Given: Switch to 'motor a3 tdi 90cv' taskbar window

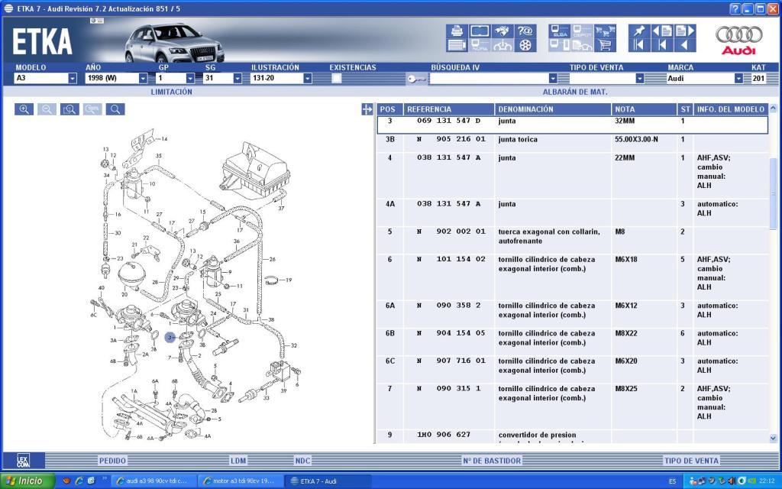Looking at the screenshot, I should point(239,481).
